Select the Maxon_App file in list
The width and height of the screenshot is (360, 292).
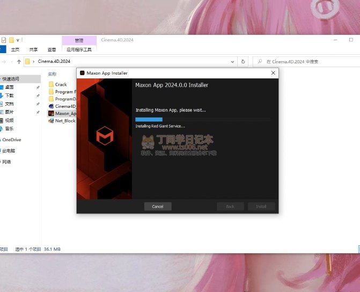point(65,113)
